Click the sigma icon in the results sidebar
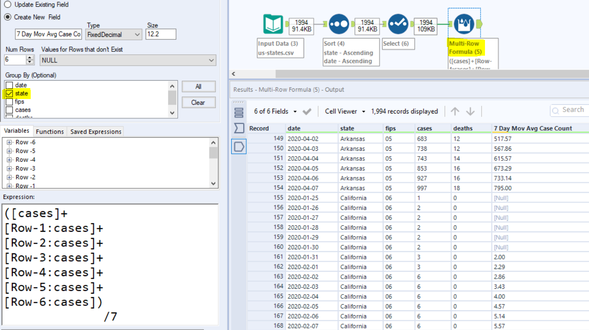The height and width of the screenshot is (330, 589). click(238, 128)
